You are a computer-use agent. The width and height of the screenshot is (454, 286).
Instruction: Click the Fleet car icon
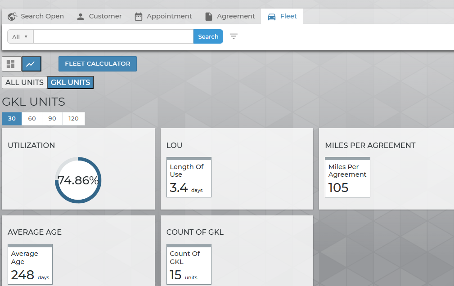tap(272, 17)
